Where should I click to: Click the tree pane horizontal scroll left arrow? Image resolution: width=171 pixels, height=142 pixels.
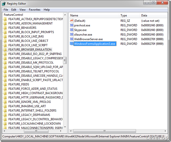tap(4, 131)
